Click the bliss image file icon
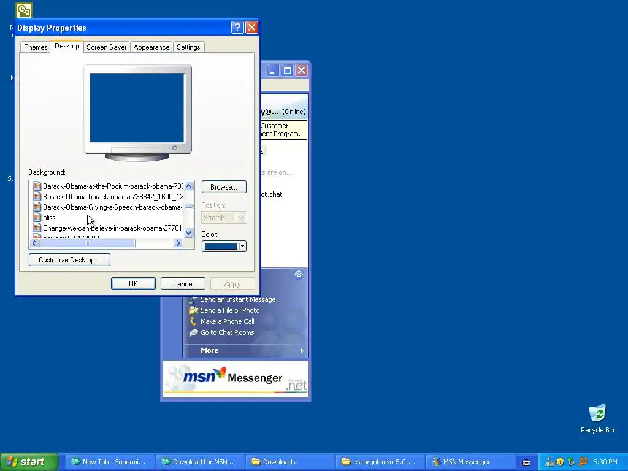 click(37, 218)
